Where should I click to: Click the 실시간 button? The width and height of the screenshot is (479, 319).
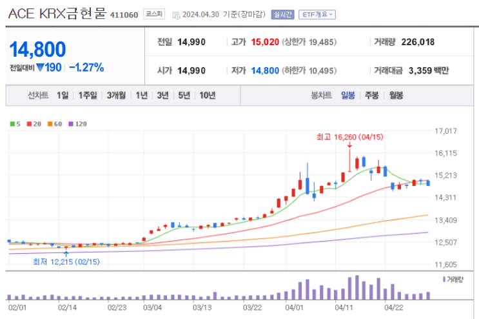[282, 15]
